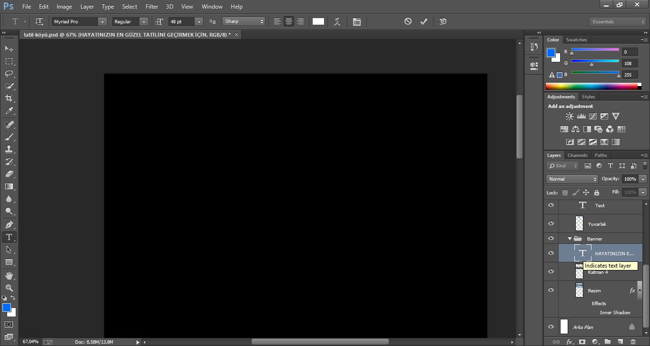Delete layer with trash icon

tap(633, 342)
